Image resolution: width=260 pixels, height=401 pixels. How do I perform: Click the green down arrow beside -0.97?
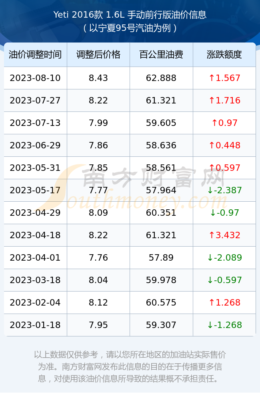pyautogui.click(x=213, y=213)
